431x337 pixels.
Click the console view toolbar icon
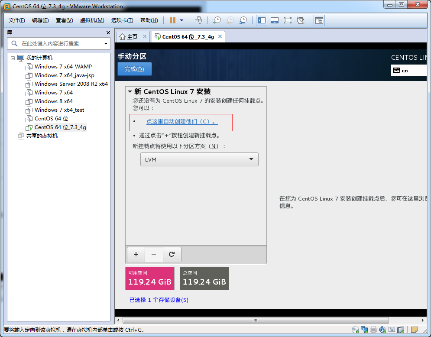coord(319,20)
